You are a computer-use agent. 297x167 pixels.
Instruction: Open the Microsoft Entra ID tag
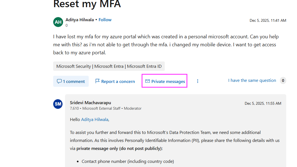pyautogui.click(x=144, y=66)
